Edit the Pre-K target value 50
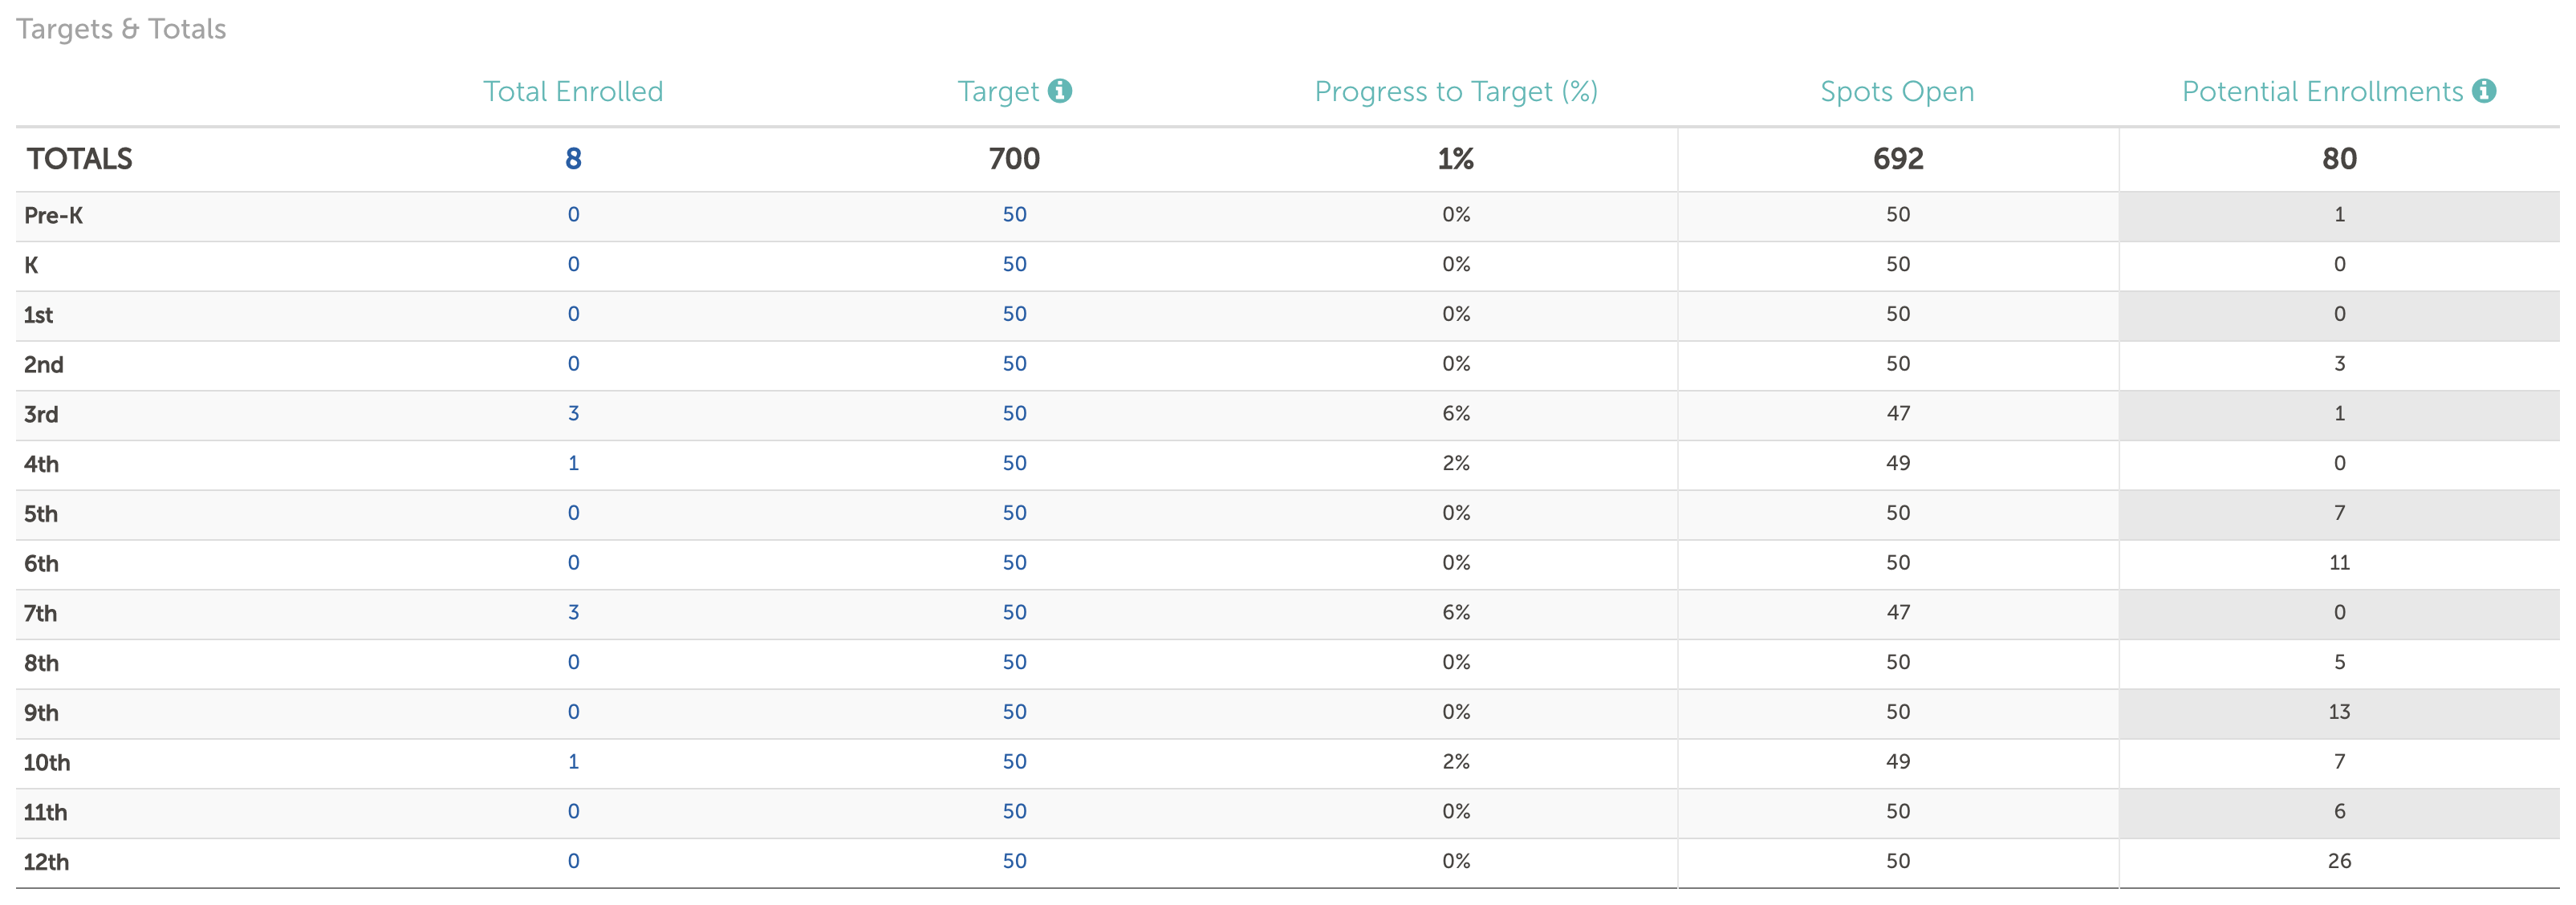2576x905 pixels. 1014,215
